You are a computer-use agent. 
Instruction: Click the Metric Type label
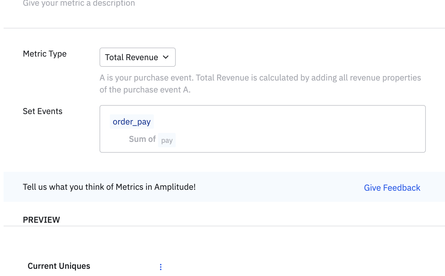(x=45, y=54)
